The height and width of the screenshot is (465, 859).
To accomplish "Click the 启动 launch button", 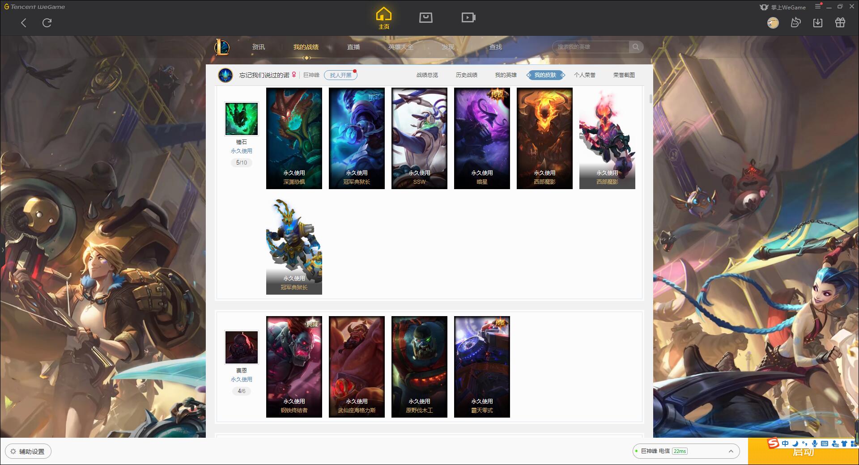I will [803, 452].
